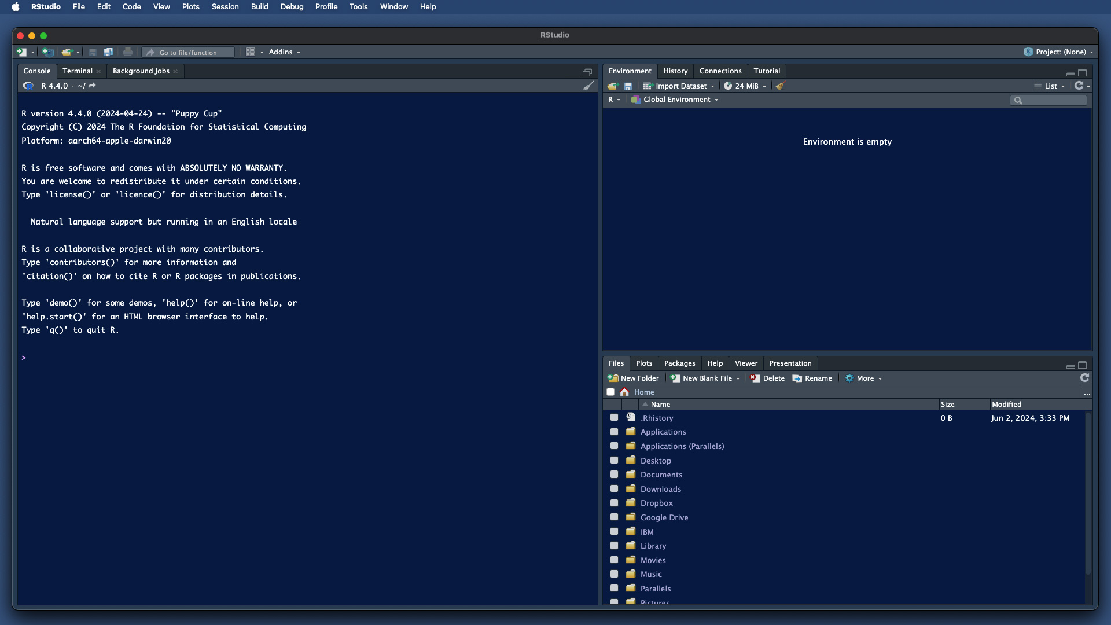The image size is (1111, 625).
Task: Toggle the Terminal tab
Action: [77, 70]
